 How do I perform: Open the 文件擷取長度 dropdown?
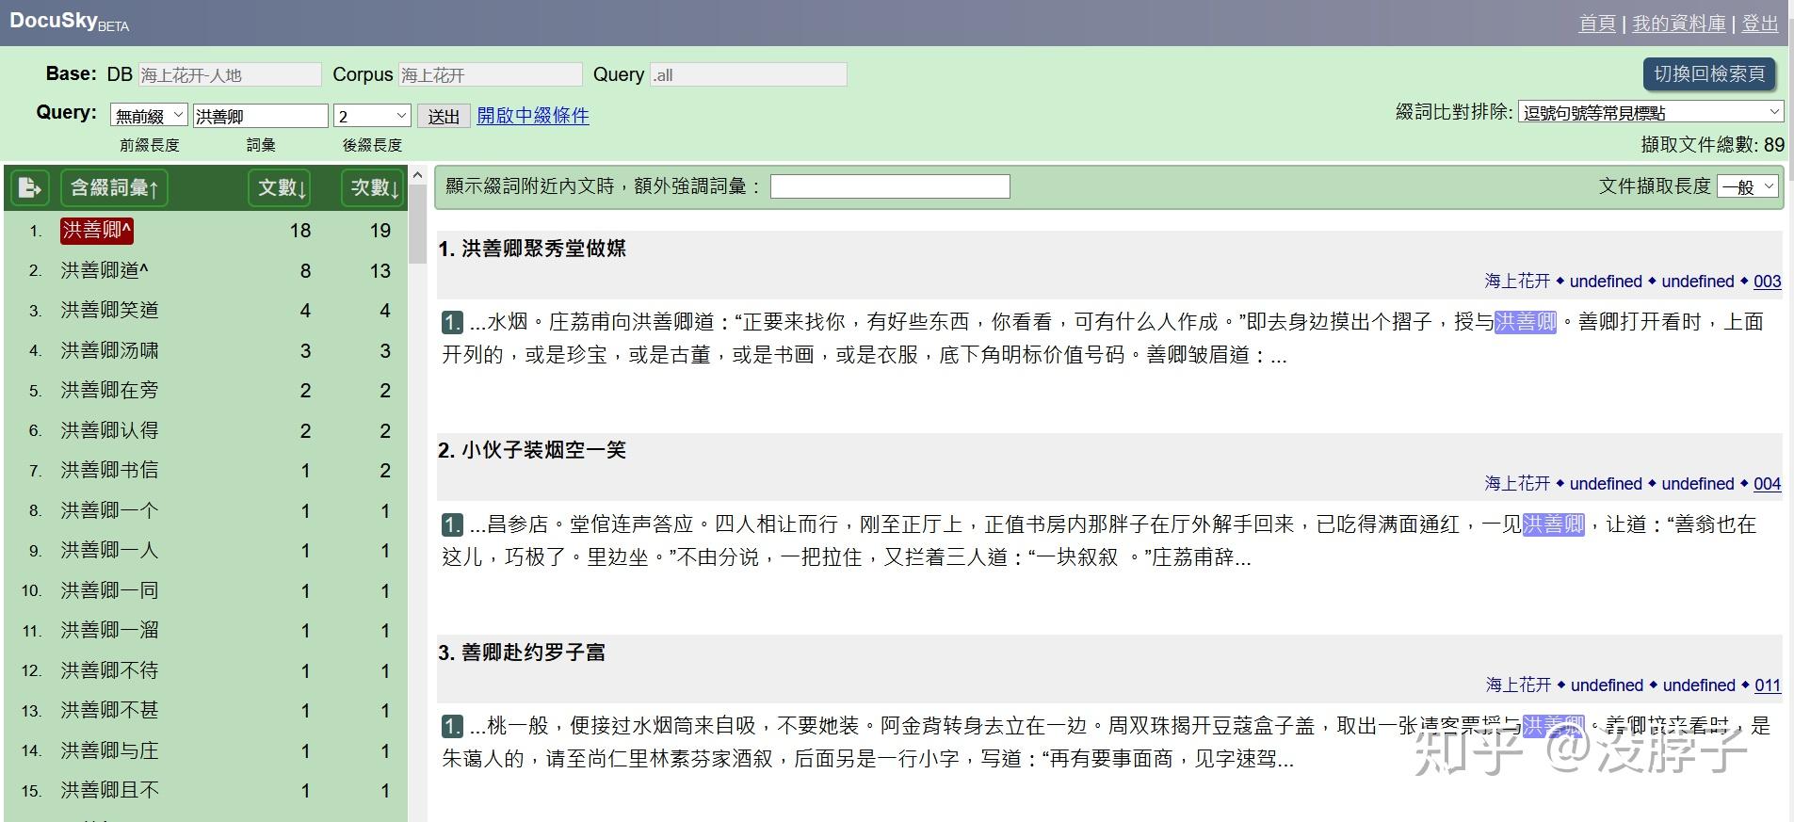[1748, 186]
